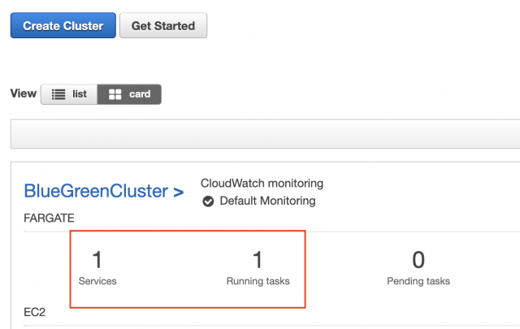Click the EC2 section heading
This screenshot has width=520, height=329.
32,312
